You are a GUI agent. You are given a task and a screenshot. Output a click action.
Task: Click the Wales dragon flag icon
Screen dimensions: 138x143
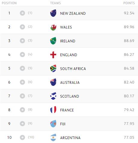[x=53, y=27]
